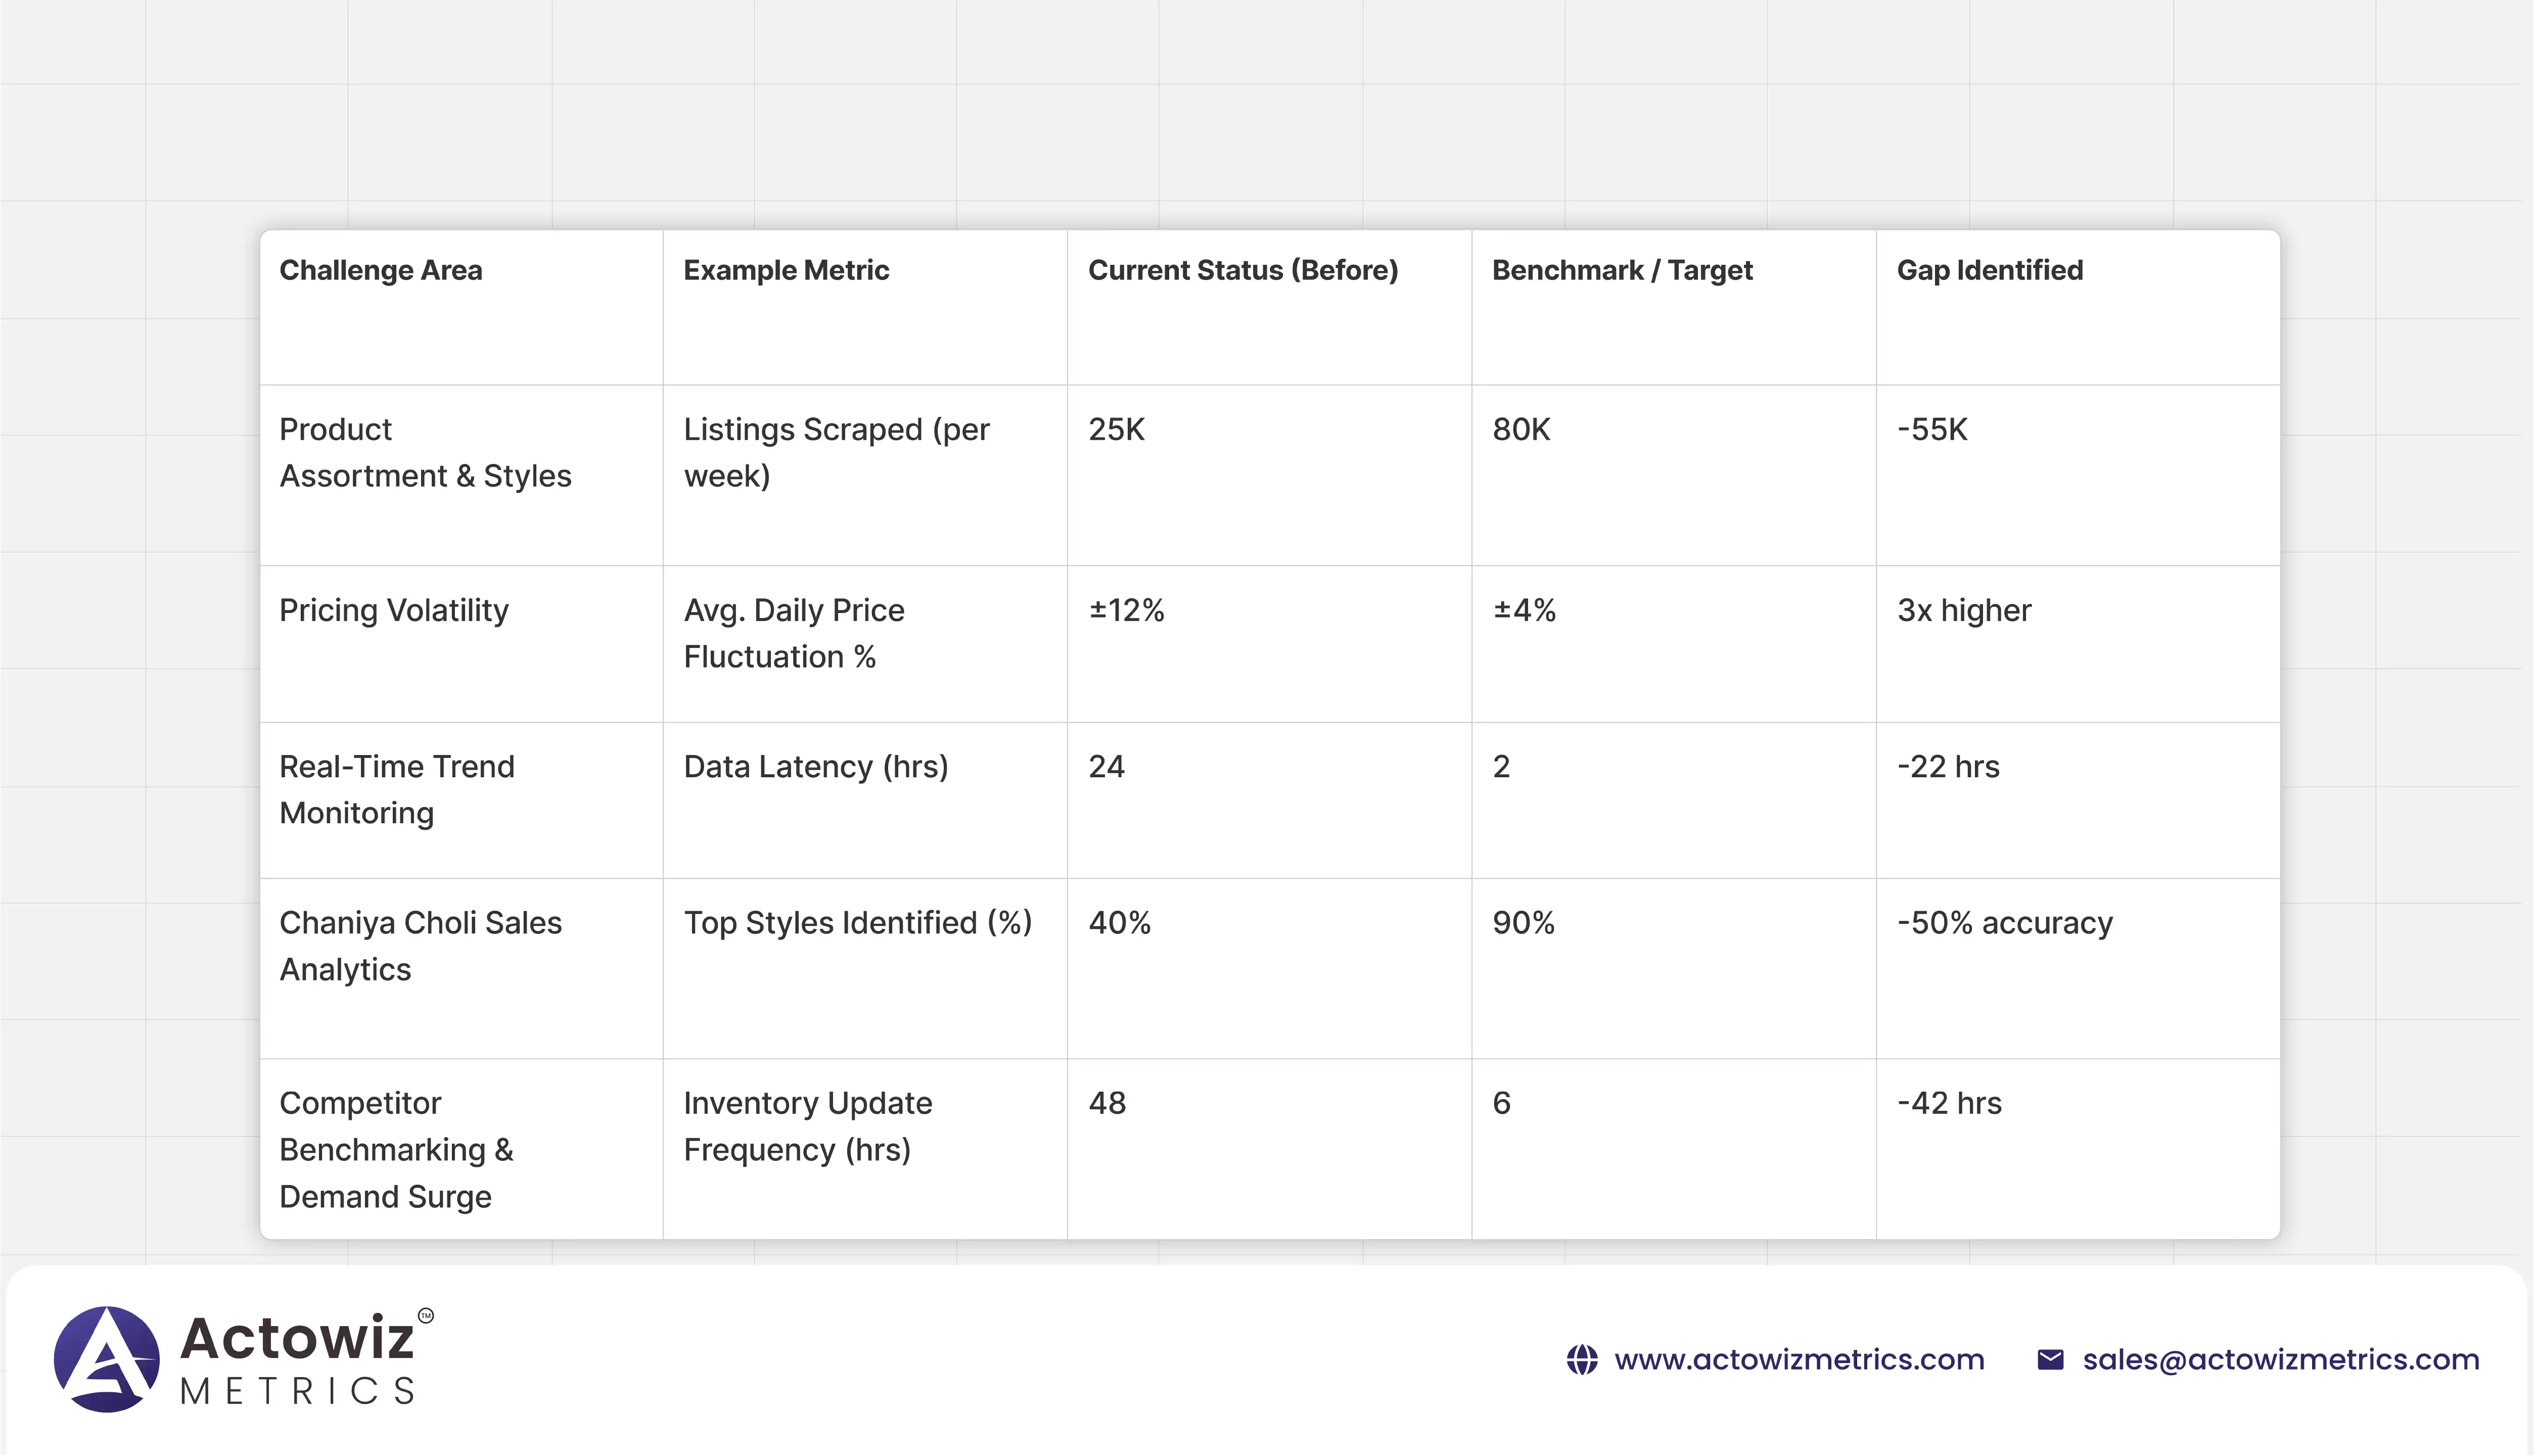Select the Real-Time Trend Monitoring cell

point(396,789)
